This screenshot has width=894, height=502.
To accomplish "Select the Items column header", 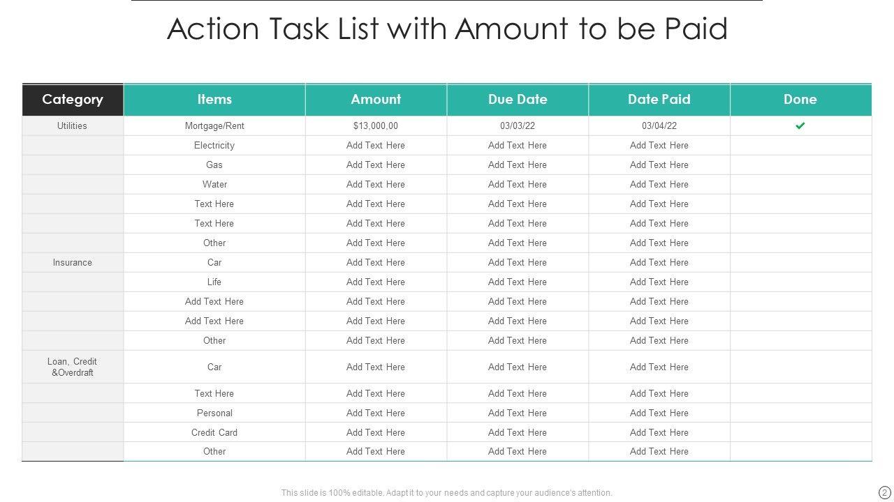I will click(x=214, y=100).
